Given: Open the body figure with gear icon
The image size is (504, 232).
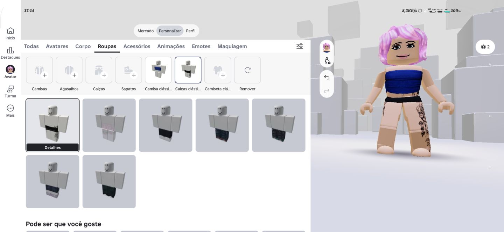Looking at the screenshot, I should (x=327, y=61).
